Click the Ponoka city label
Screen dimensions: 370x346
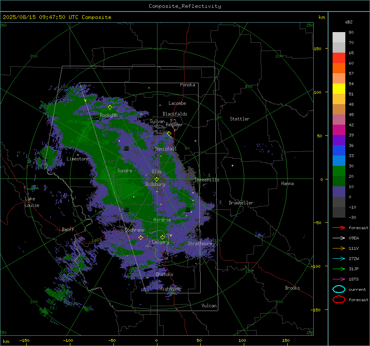(x=187, y=85)
